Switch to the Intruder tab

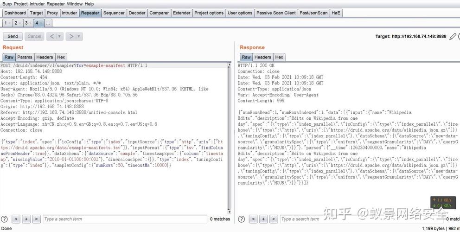pyautogui.click(x=70, y=13)
